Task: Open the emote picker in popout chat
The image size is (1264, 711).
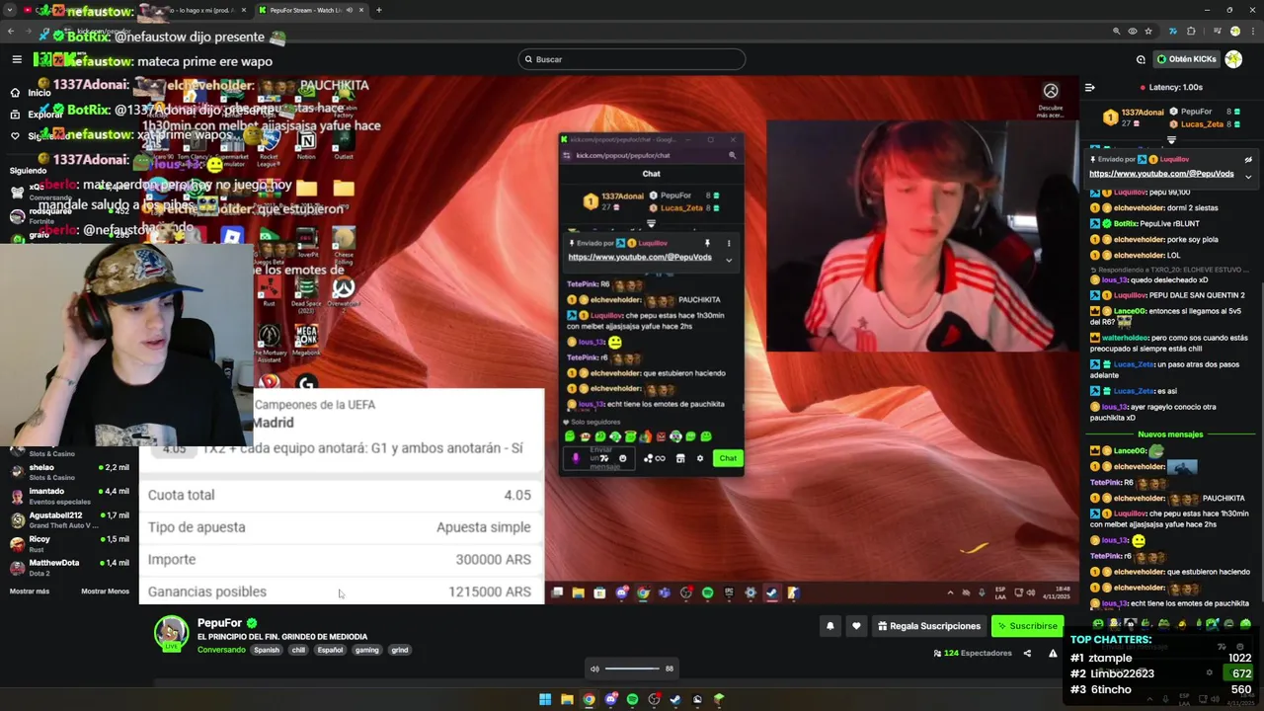Action: point(622,458)
